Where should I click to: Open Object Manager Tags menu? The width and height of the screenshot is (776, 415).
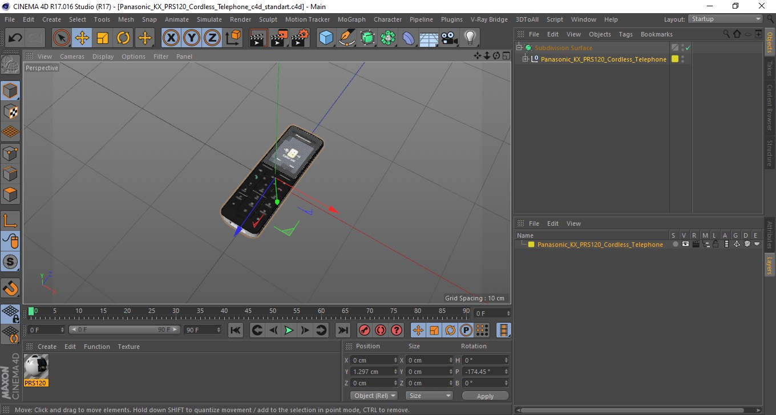click(x=626, y=34)
